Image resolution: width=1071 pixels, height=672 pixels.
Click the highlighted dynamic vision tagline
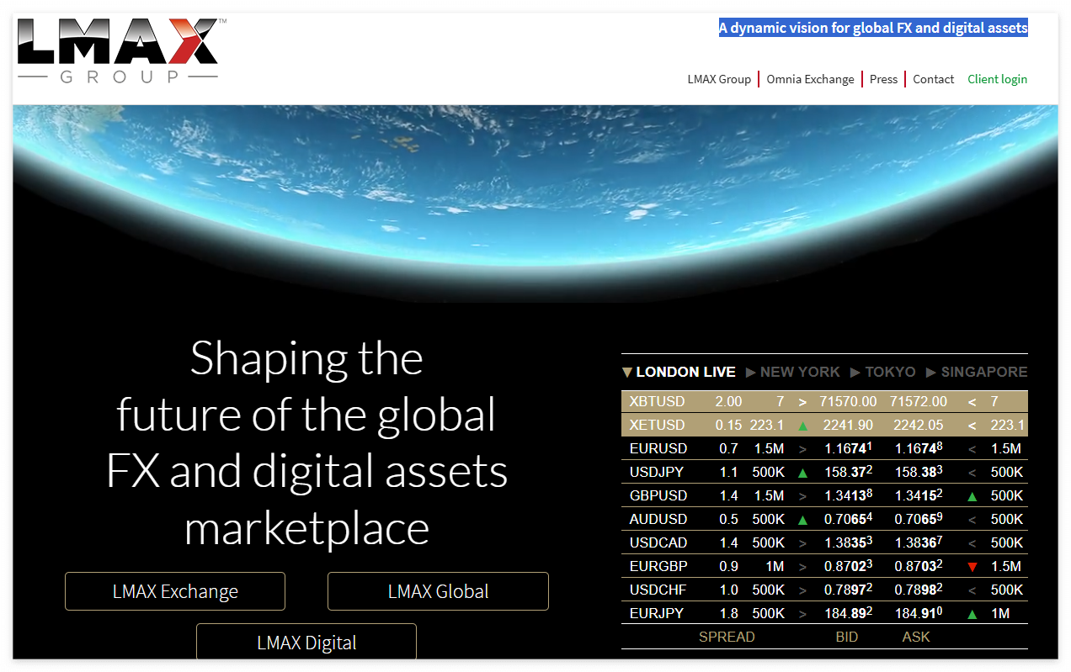point(873,28)
